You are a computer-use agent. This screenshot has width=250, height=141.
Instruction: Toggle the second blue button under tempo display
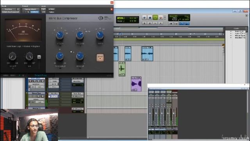(x=187, y=23)
